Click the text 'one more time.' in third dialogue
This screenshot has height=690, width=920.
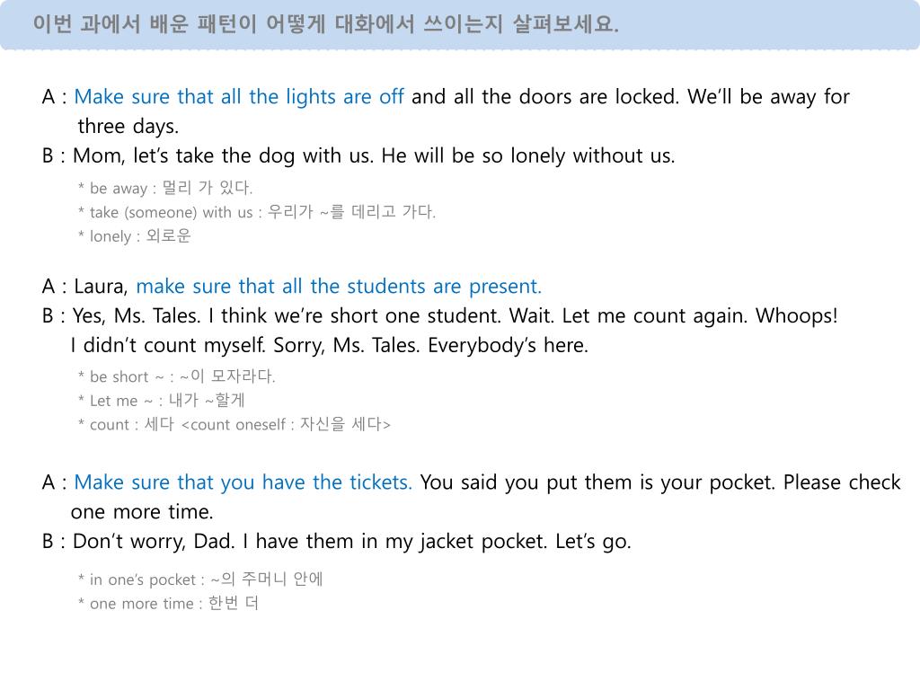(142, 512)
